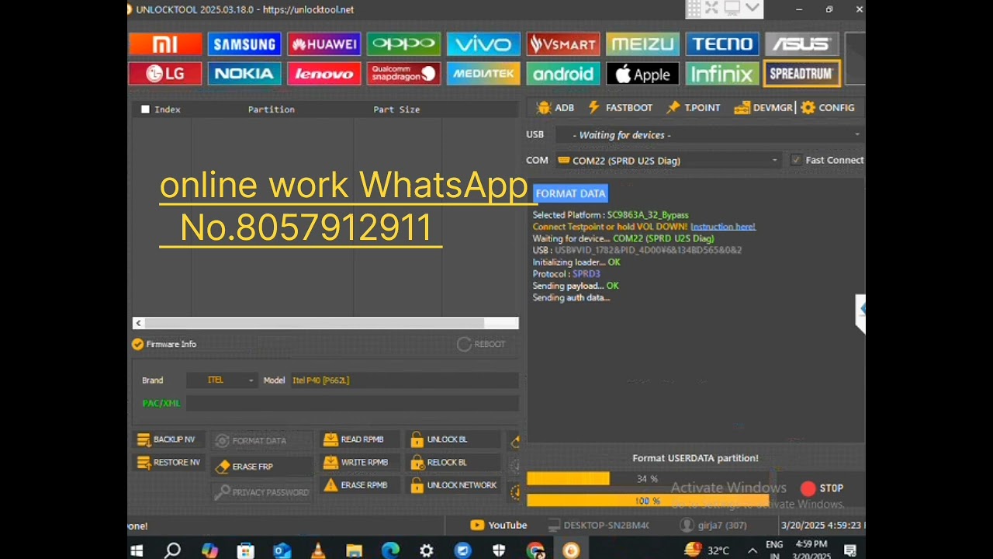Select the Meizu brand tile
The height and width of the screenshot is (559, 993).
pyautogui.click(x=642, y=44)
